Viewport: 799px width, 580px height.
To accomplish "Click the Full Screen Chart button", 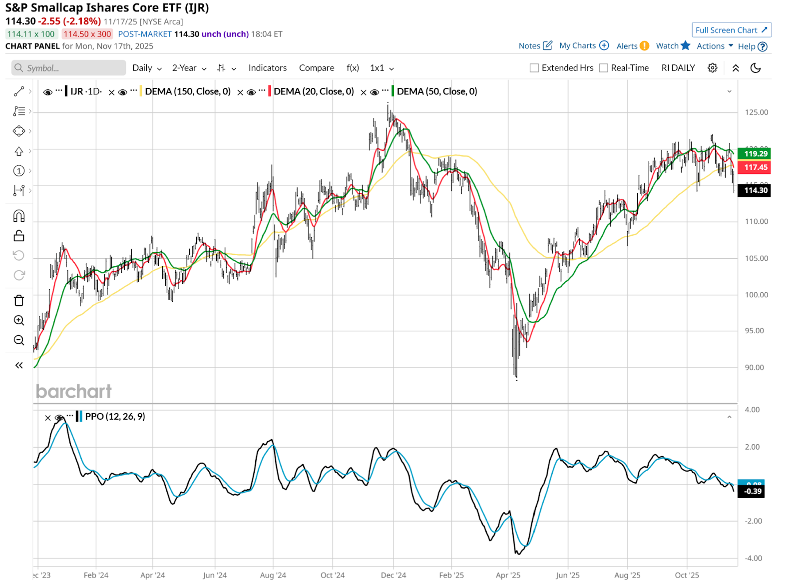I will (731, 30).
